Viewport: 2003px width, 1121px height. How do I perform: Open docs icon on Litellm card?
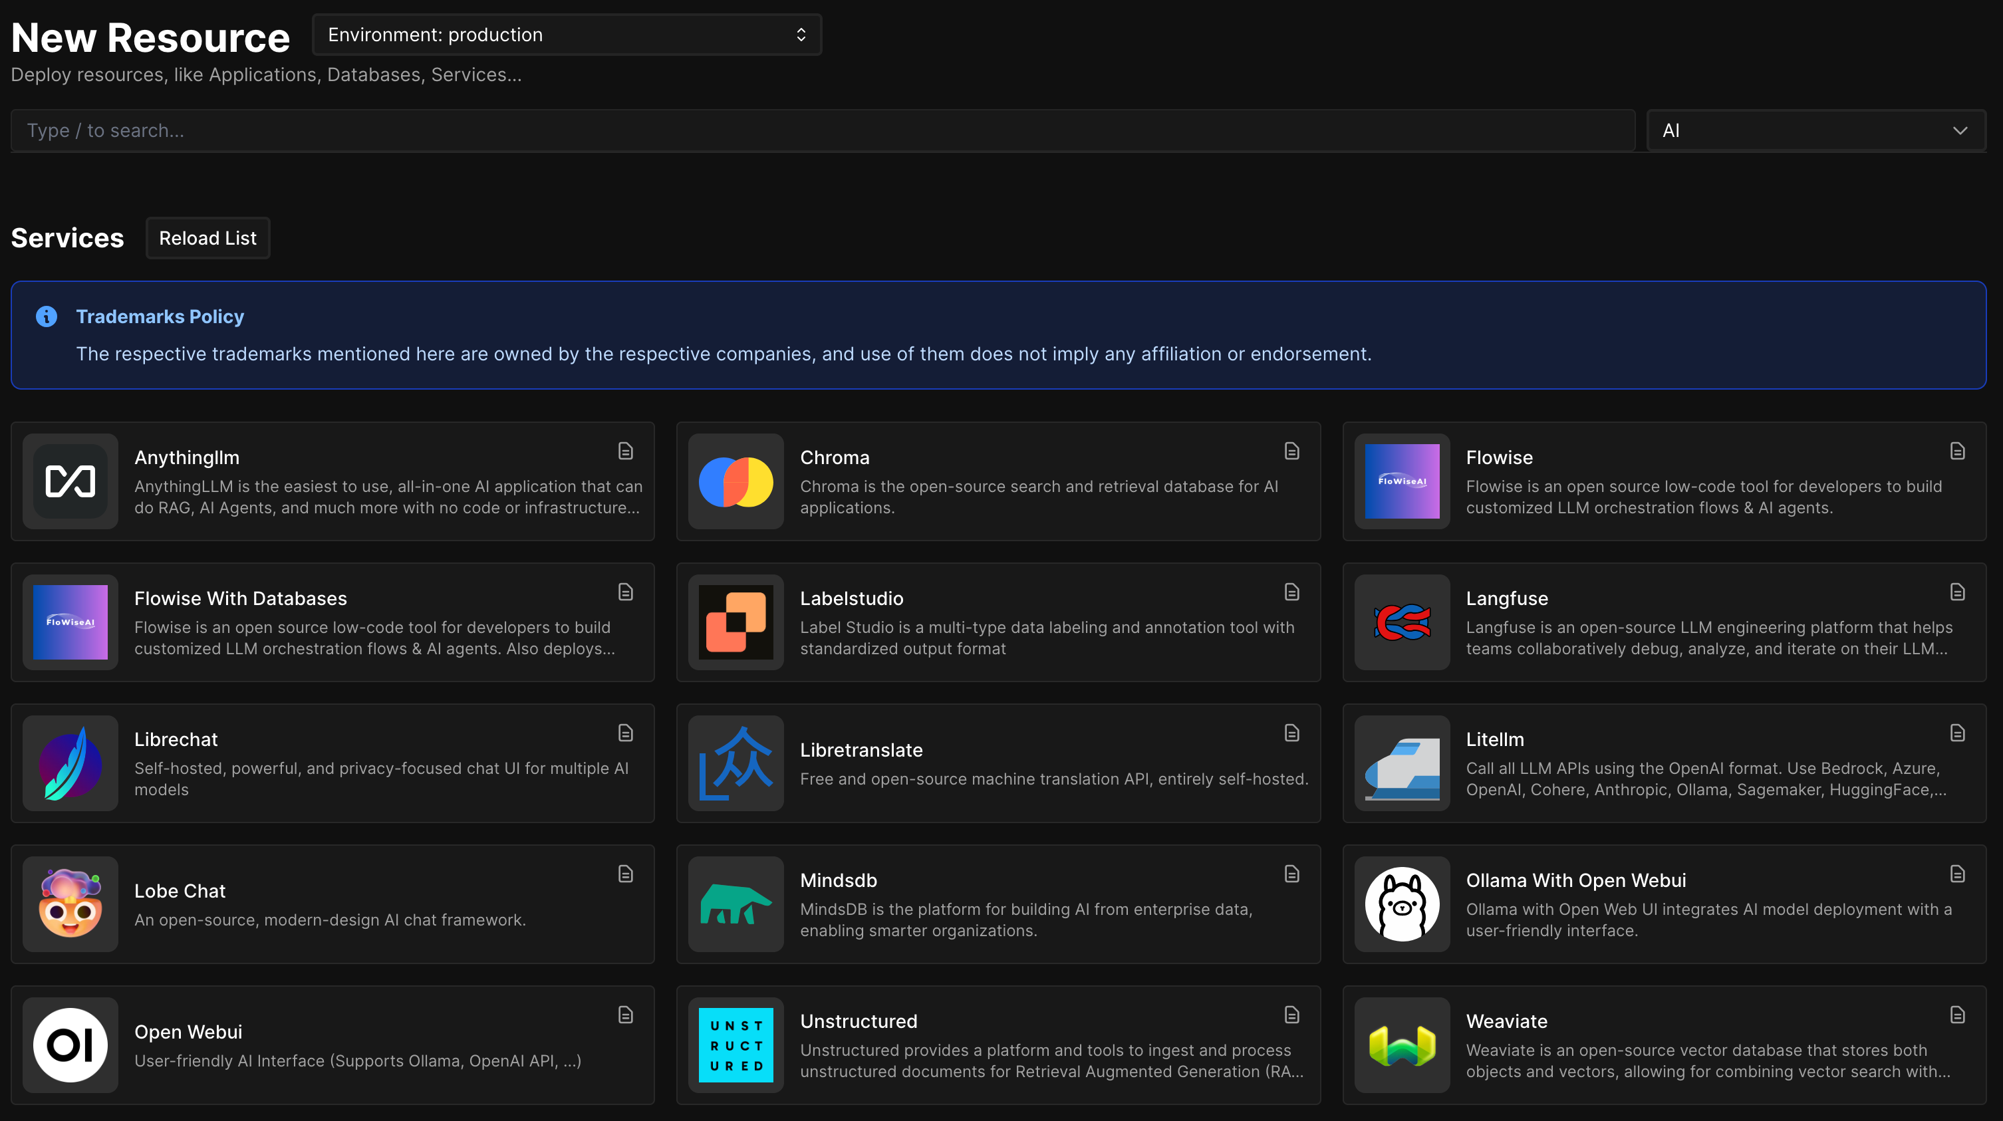(x=1957, y=733)
